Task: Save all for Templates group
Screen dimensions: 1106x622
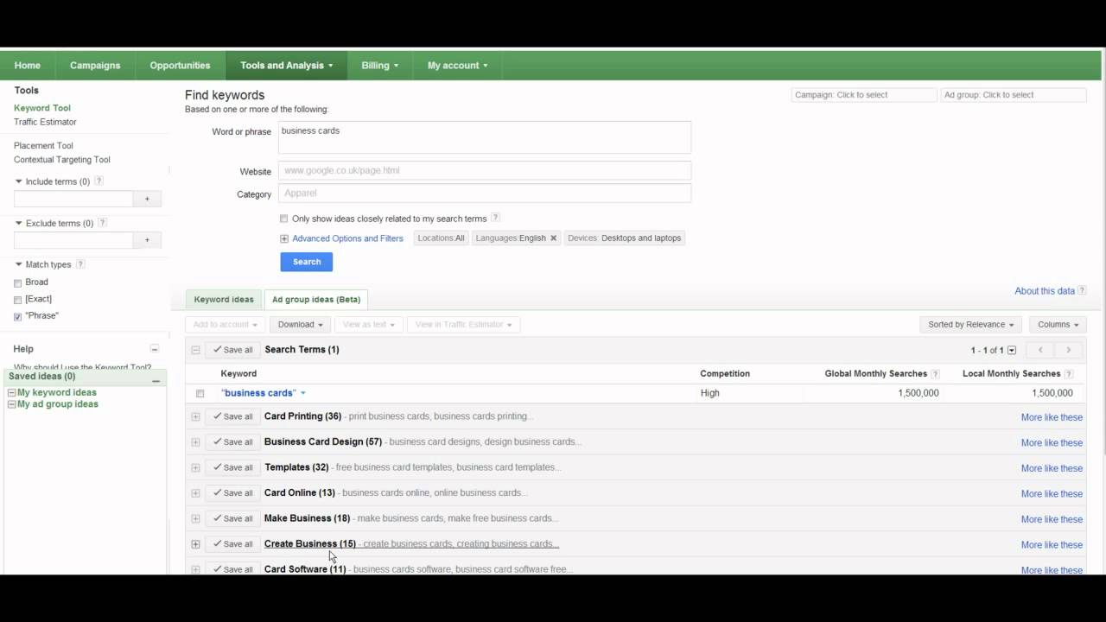Action: tap(232, 467)
